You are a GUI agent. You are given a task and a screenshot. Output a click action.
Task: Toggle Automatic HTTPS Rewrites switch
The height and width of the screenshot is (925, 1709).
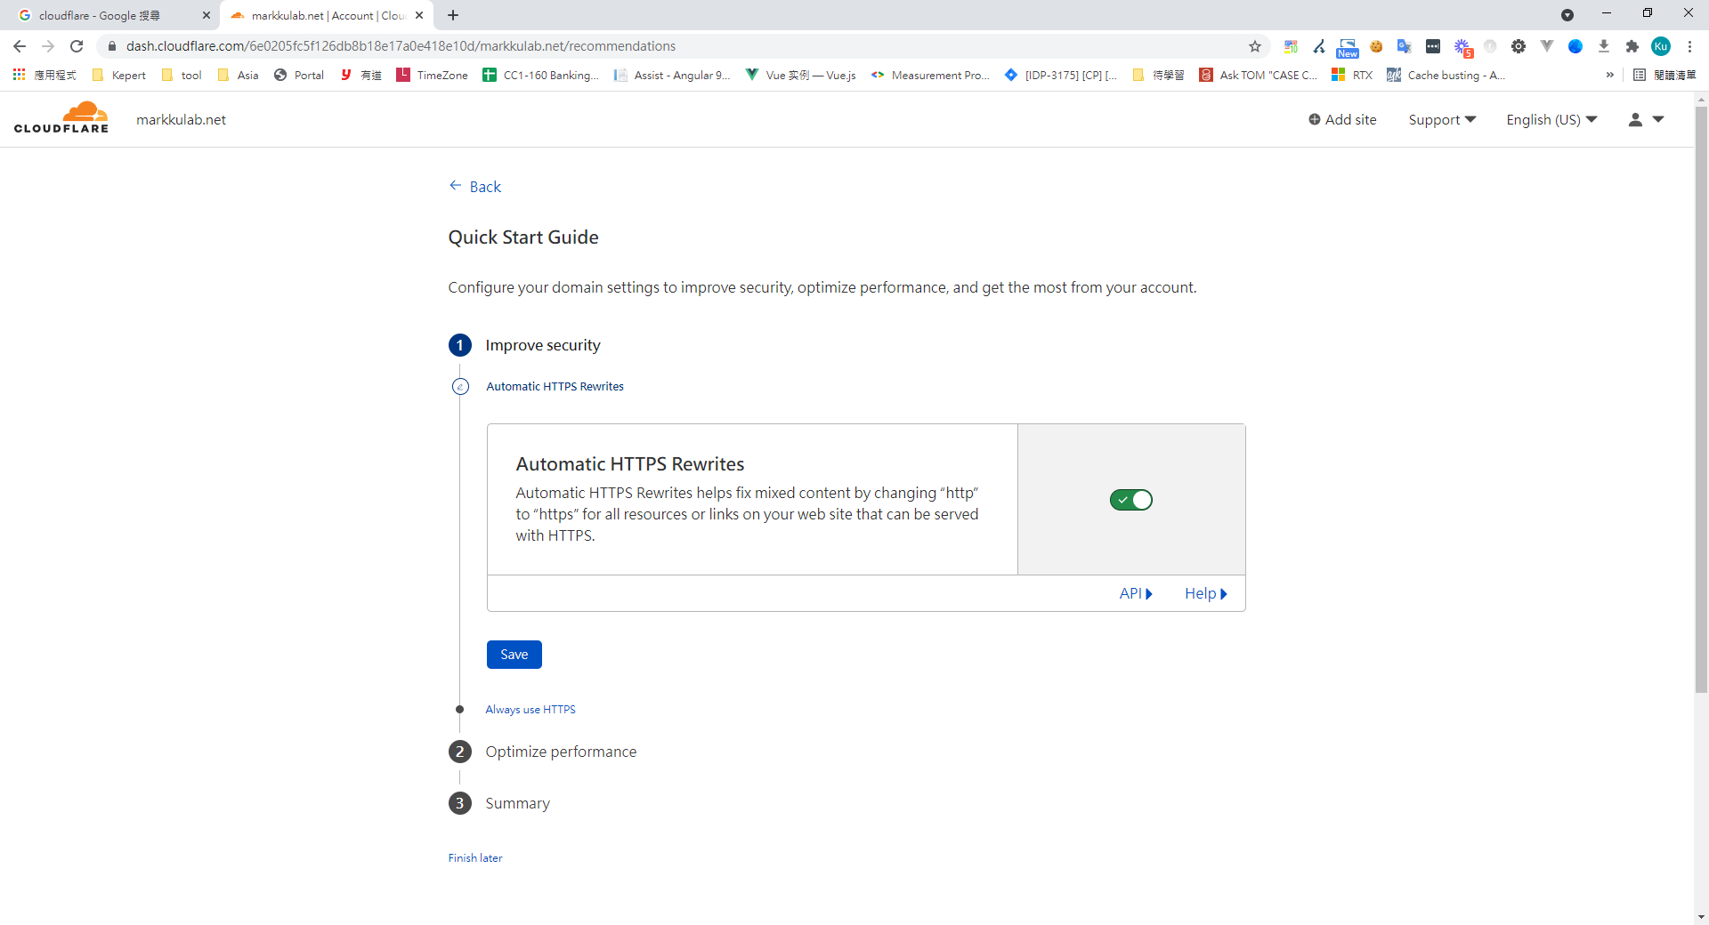(x=1130, y=500)
